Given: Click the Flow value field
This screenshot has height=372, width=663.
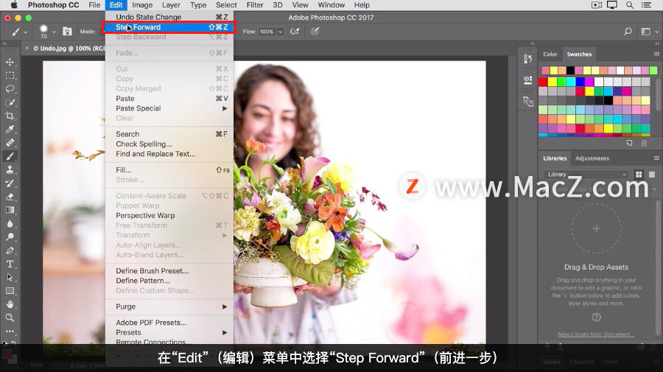Looking at the screenshot, I should coord(267,32).
